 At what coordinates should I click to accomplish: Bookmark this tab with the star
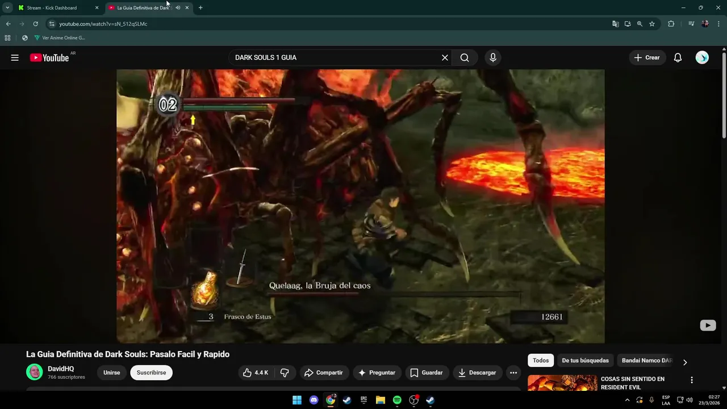pos(652,24)
